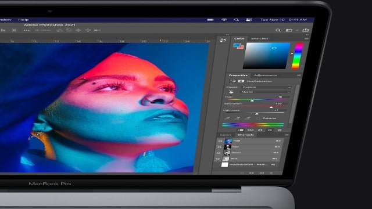Click the date and time display
The image size is (372, 209).
(284, 20)
